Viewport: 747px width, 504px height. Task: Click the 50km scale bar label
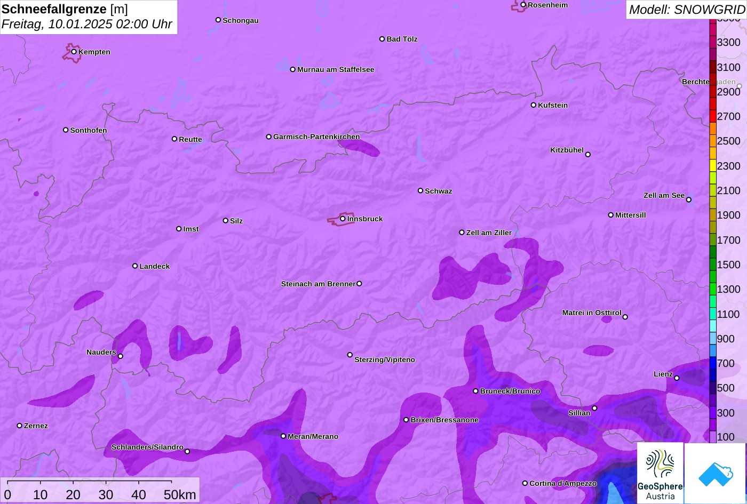pyautogui.click(x=180, y=495)
